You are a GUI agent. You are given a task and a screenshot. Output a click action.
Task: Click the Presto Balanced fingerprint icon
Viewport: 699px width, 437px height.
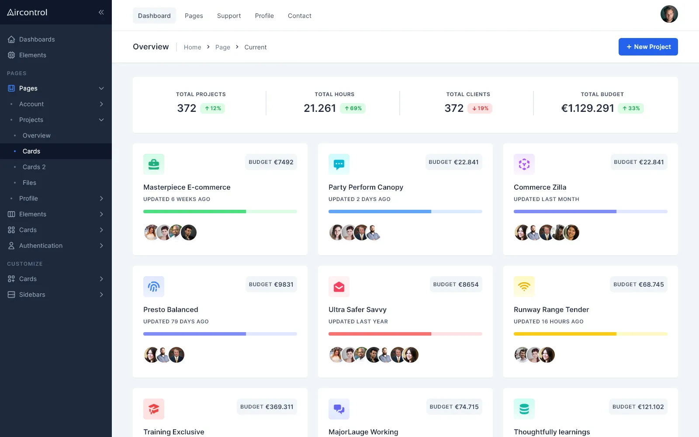[154, 287]
